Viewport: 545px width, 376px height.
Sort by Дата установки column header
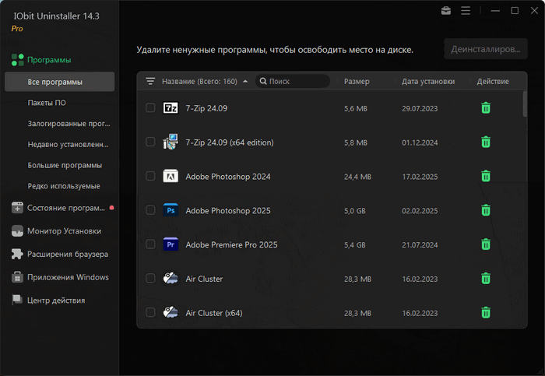tap(427, 81)
